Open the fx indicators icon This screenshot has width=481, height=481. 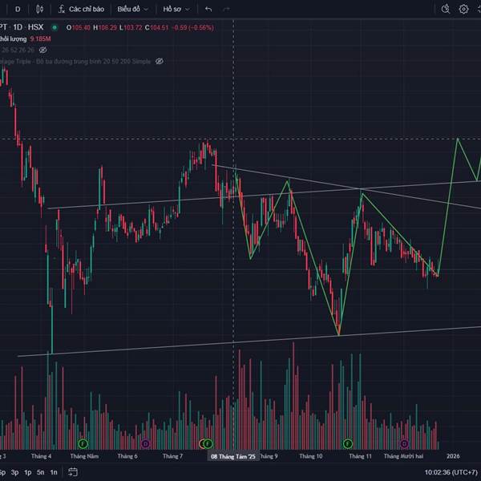point(62,9)
